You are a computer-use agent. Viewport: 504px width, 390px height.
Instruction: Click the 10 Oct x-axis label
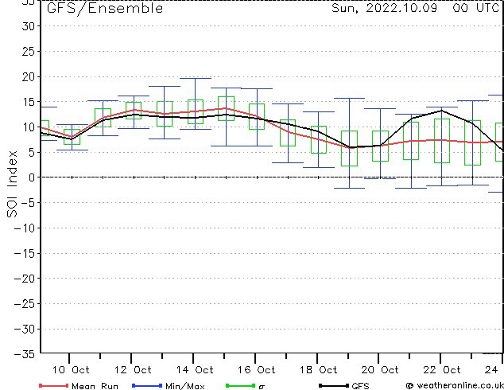pos(71,370)
